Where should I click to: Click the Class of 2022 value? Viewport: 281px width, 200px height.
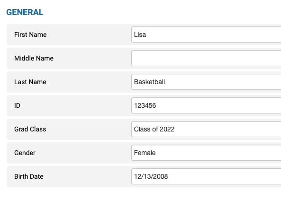point(154,129)
